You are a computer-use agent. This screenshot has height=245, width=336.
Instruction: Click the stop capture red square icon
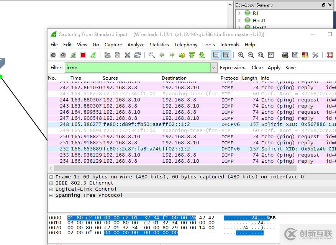[x=83, y=55]
